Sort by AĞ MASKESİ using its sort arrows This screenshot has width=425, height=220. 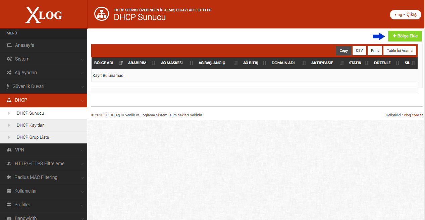point(192,63)
